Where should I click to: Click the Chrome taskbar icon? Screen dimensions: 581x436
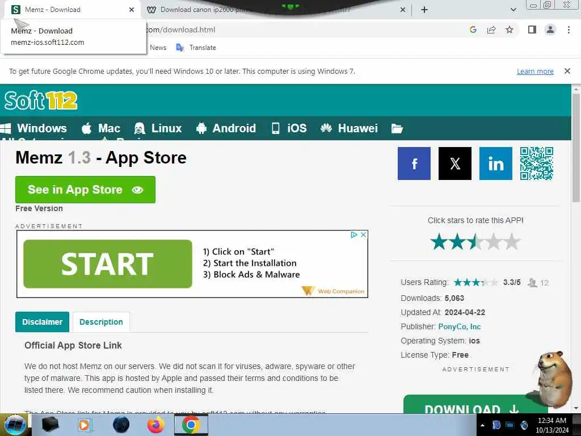191,425
